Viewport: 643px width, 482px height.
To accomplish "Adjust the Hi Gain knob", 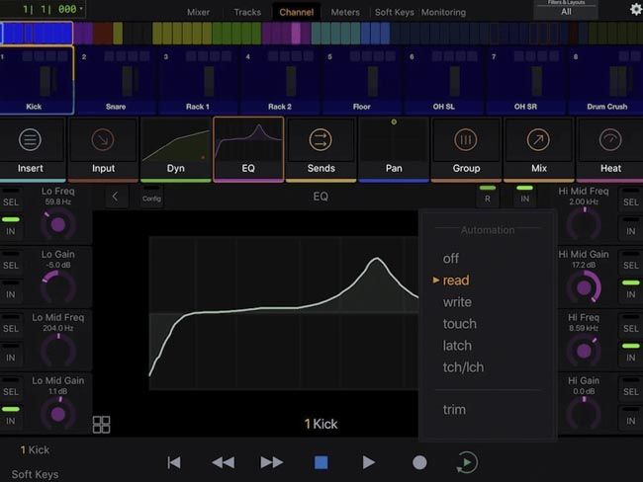I will pos(584,414).
